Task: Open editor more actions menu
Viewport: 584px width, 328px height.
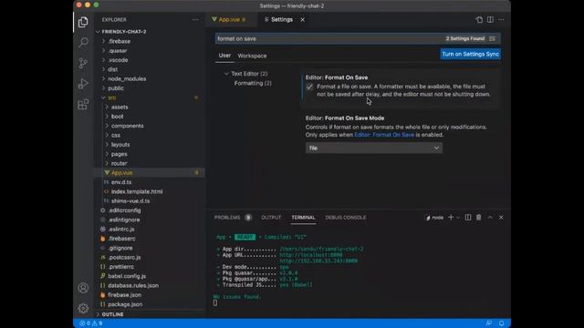Action: coord(501,20)
